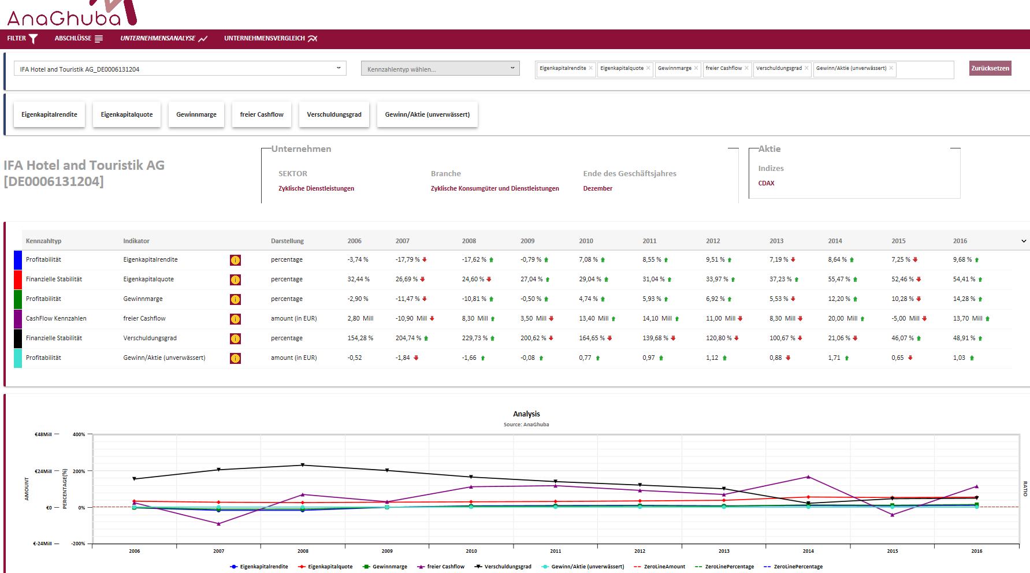Expand the chevron at the table header's right end
This screenshot has height=573, width=1030.
(x=1023, y=241)
